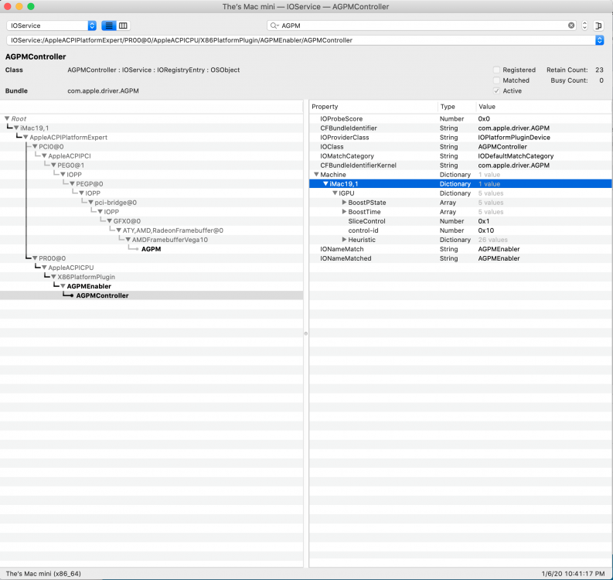Click the split view divider handle
Screen dimensions: 613x580
pyautogui.click(x=305, y=333)
